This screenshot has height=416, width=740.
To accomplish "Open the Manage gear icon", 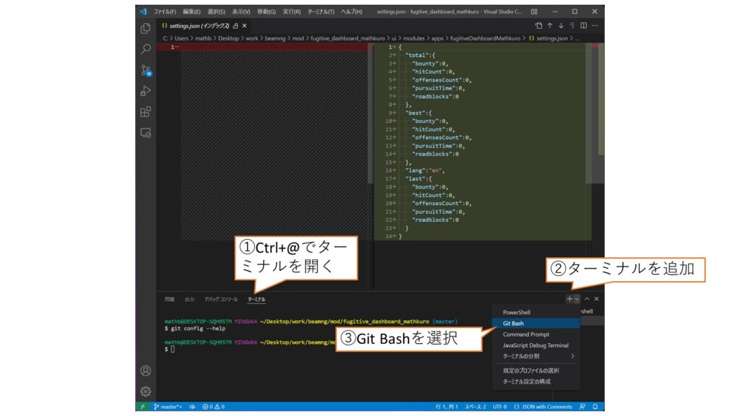I will (145, 391).
